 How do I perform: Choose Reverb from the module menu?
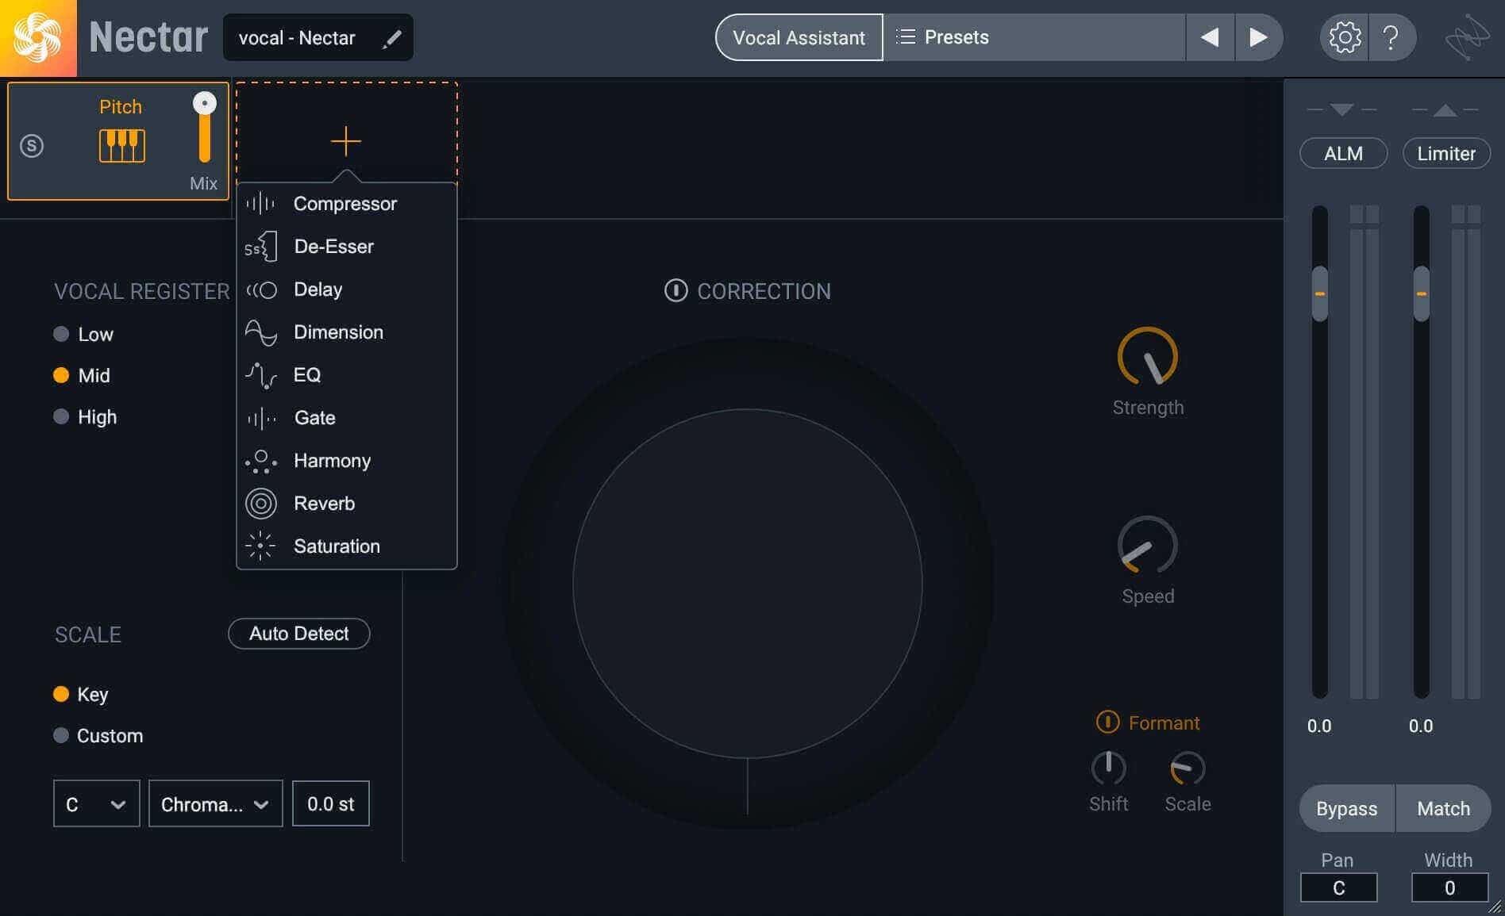pyautogui.click(x=346, y=504)
